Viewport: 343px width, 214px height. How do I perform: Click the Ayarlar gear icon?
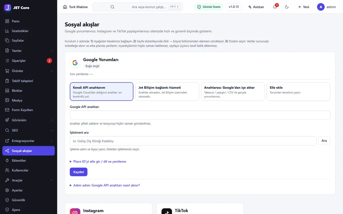[x=7, y=190]
